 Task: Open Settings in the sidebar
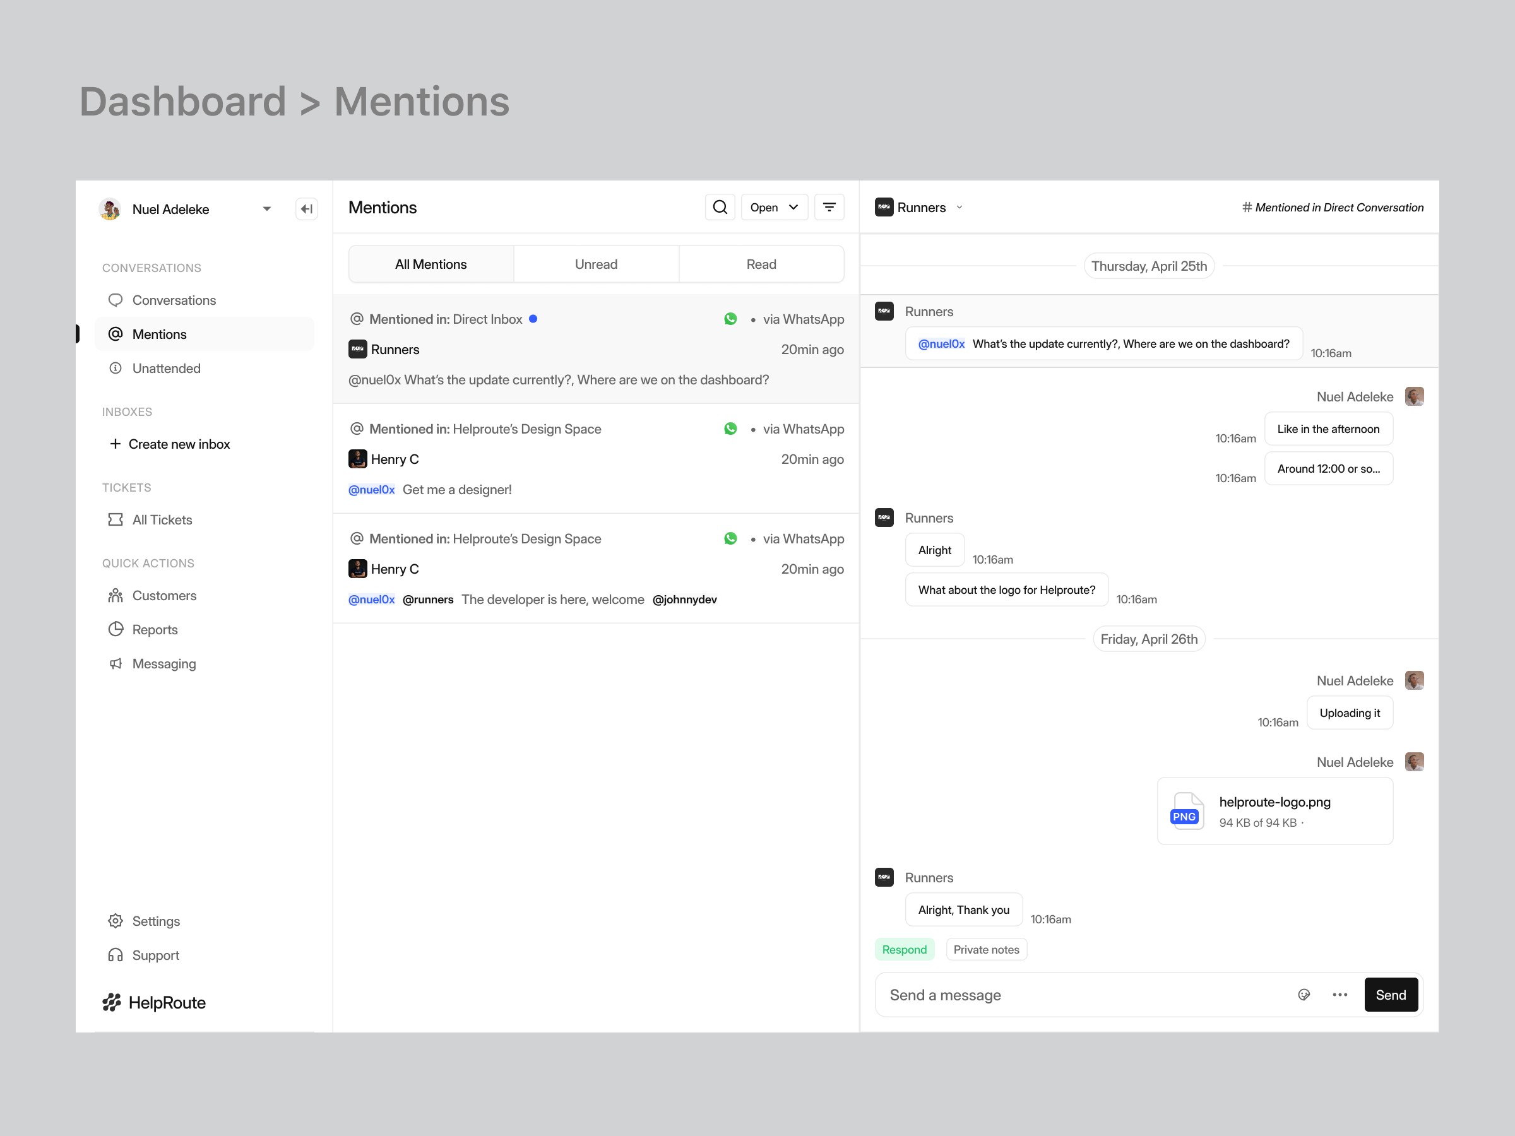point(155,921)
